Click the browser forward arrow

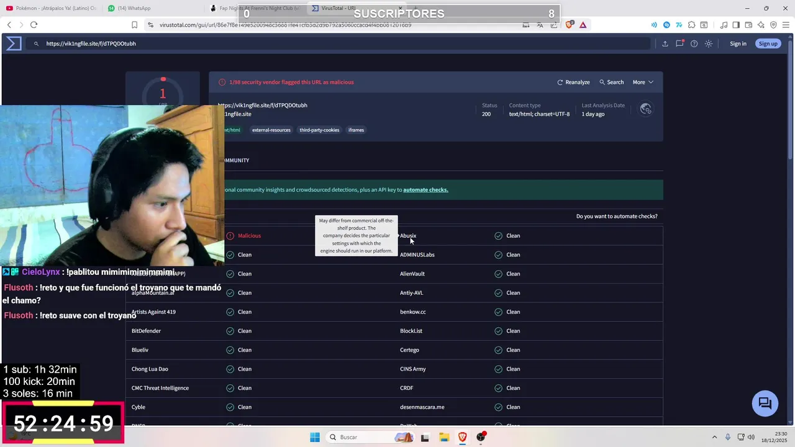coord(21,25)
